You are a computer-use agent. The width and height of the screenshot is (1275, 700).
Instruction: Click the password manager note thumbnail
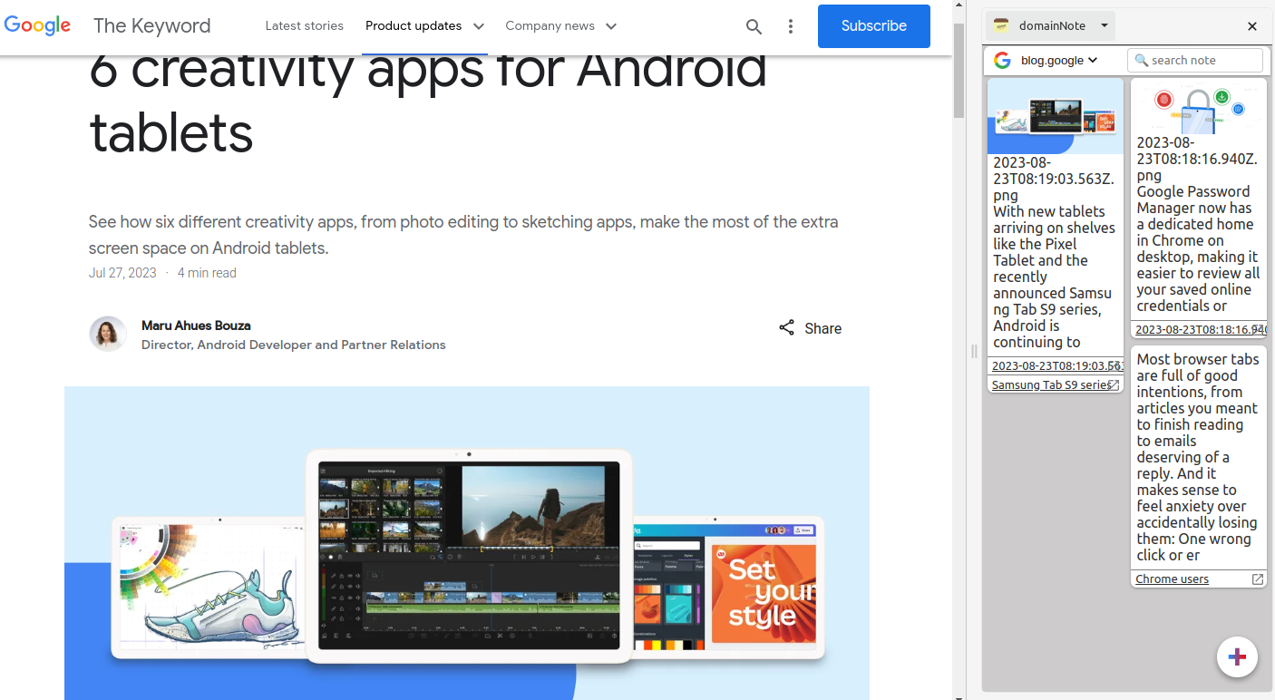coord(1198,107)
